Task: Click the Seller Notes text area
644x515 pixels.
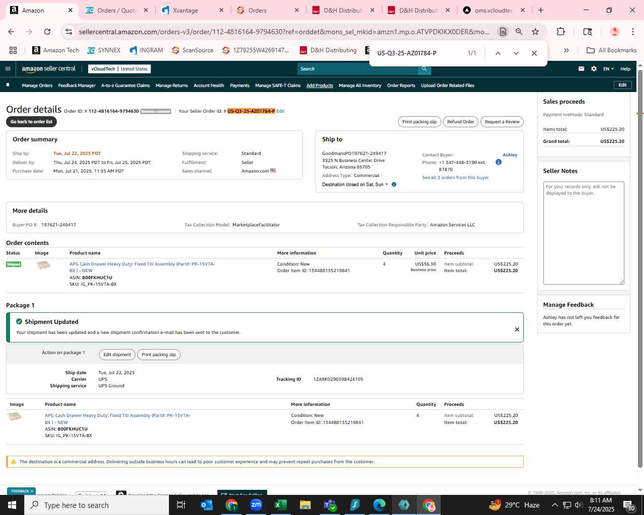Action: tap(584, 233)
